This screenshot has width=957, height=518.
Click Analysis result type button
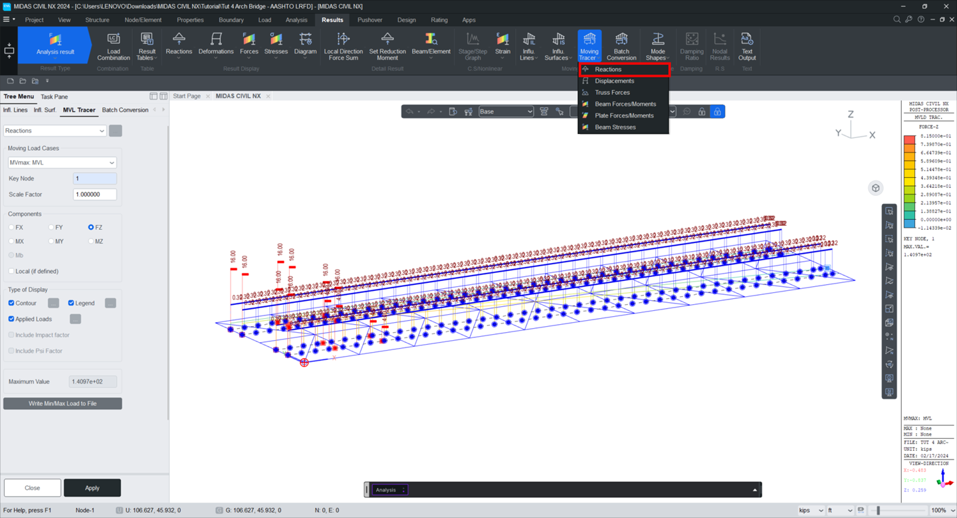point(55,45)
